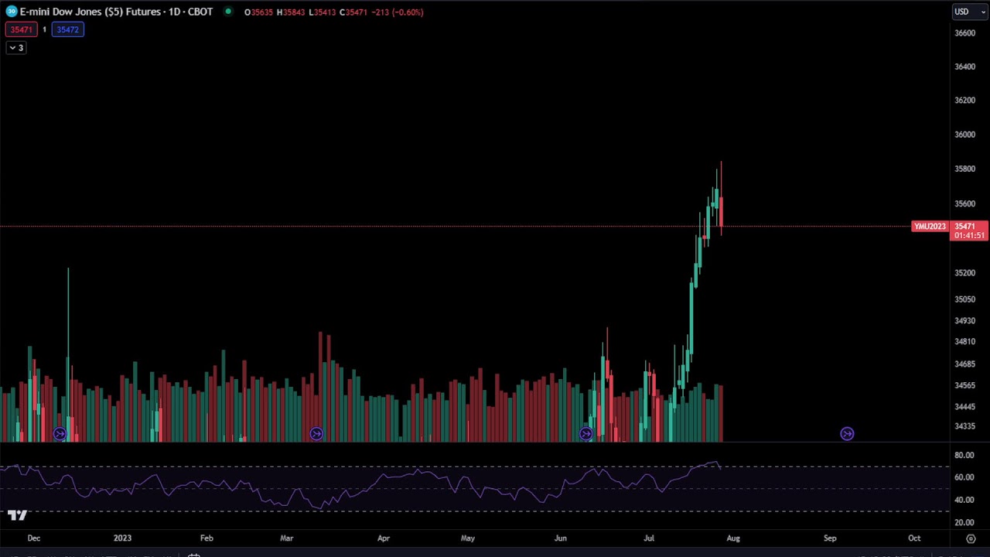Click the futures rollover marker near March

click(x=316, y=434)
